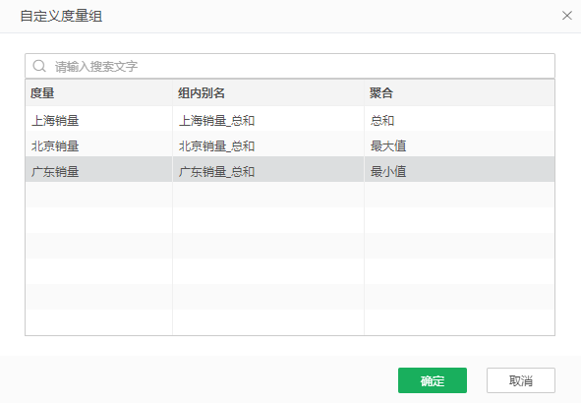Viewport: 581px width, 403px height.
Task: Edit the alias 广东销量_总和
Action: click(x=216, y=171)
